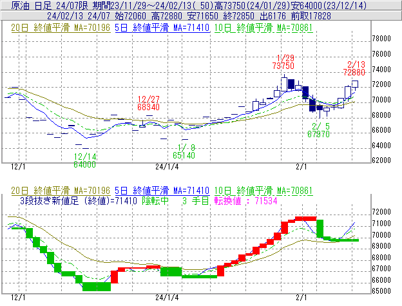Click the 3段抜き新値足 (終値)=71410 label

coord(79,200)
